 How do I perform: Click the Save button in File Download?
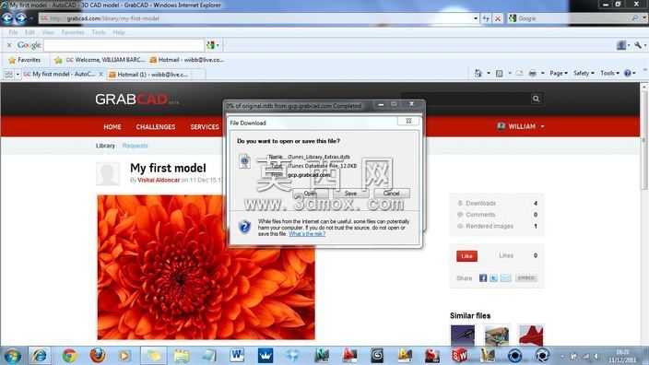[350, 194]
